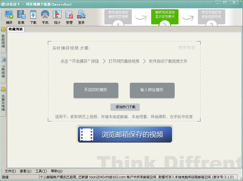This screenshot has height=181, width=243.
Task: Open the 使用帮助 help link
Action: point(187,48)
